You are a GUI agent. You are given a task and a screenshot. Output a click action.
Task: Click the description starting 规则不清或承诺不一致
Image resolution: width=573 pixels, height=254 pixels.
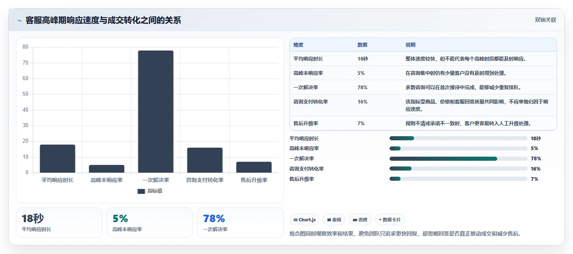click(468, 123)
